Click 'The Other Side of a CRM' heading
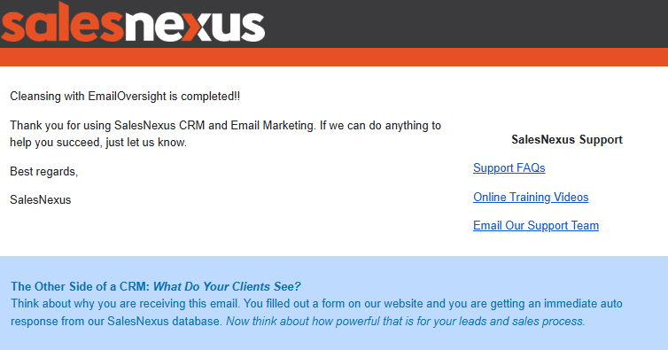The height and width of the screenshot is (350, 668). (80, 286)
